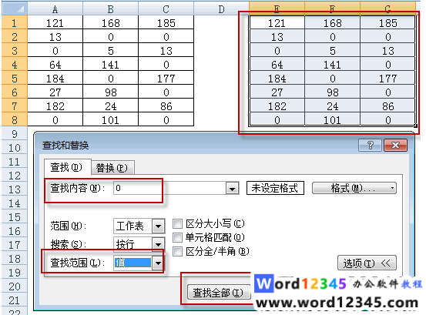This screenshot has width=426, height=315.
Task: Select column B header
Action: (x=111, y=9)
